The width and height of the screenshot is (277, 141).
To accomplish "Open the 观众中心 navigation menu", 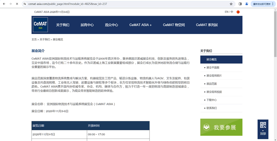I will 111,25.
